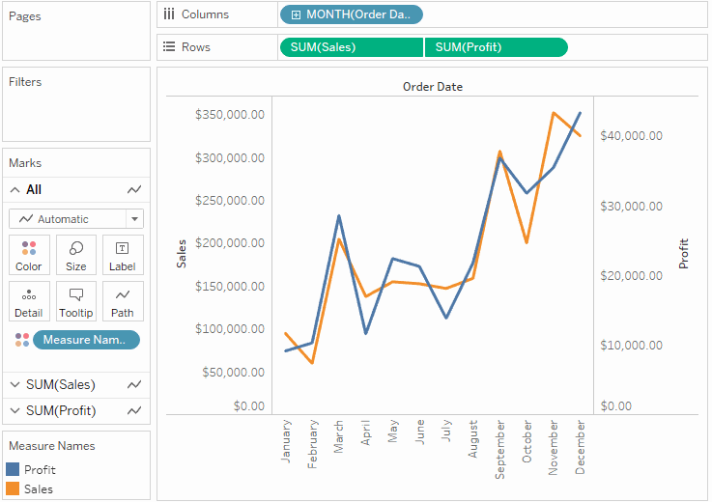Screen dimensions: 712x502
Task: Select the MONTH(Order Date) pill in Columns
Action: point(352,14)
